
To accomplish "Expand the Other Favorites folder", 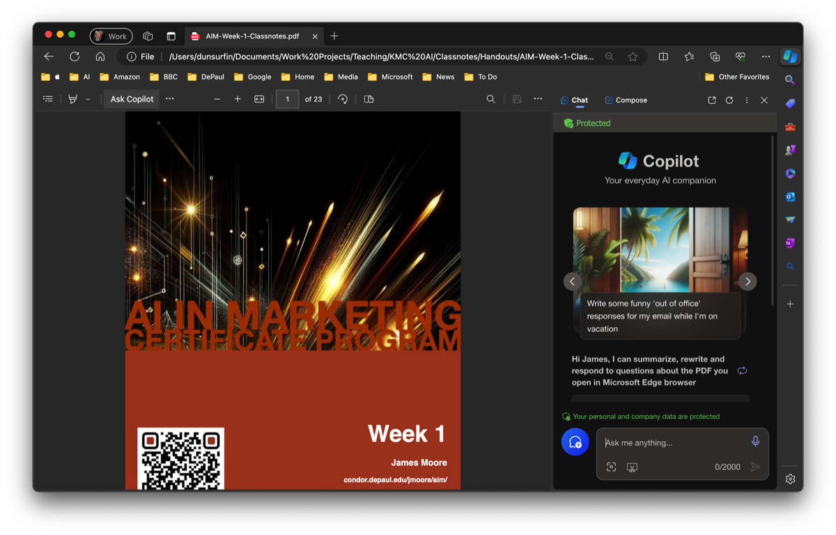I will [x=737, y=77].
